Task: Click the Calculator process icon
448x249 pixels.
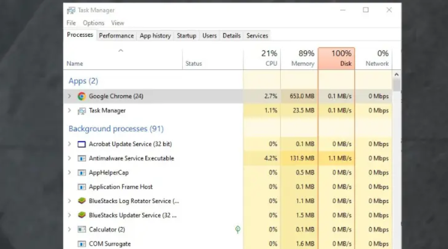Action: (82, 230)
